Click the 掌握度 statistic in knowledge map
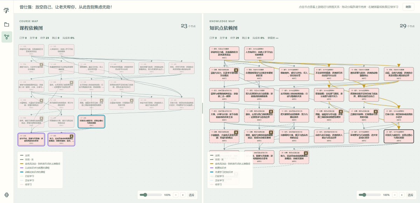This screenshot has width=420, height=203. click(272, 38)
